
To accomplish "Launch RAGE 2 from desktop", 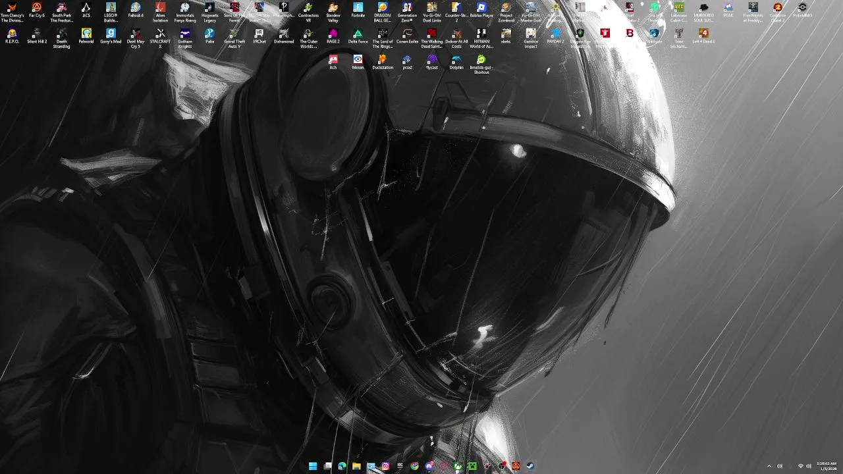I will 333,35.
